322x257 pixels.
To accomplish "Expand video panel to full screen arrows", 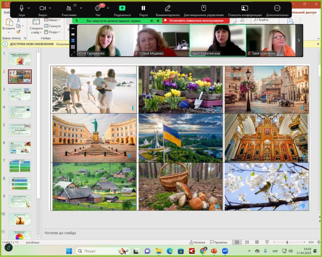I will (73, 54).
